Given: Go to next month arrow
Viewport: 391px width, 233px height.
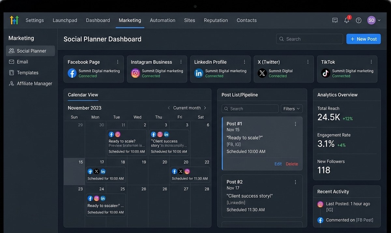Looking at the screenshot, I should coord(205,108).
